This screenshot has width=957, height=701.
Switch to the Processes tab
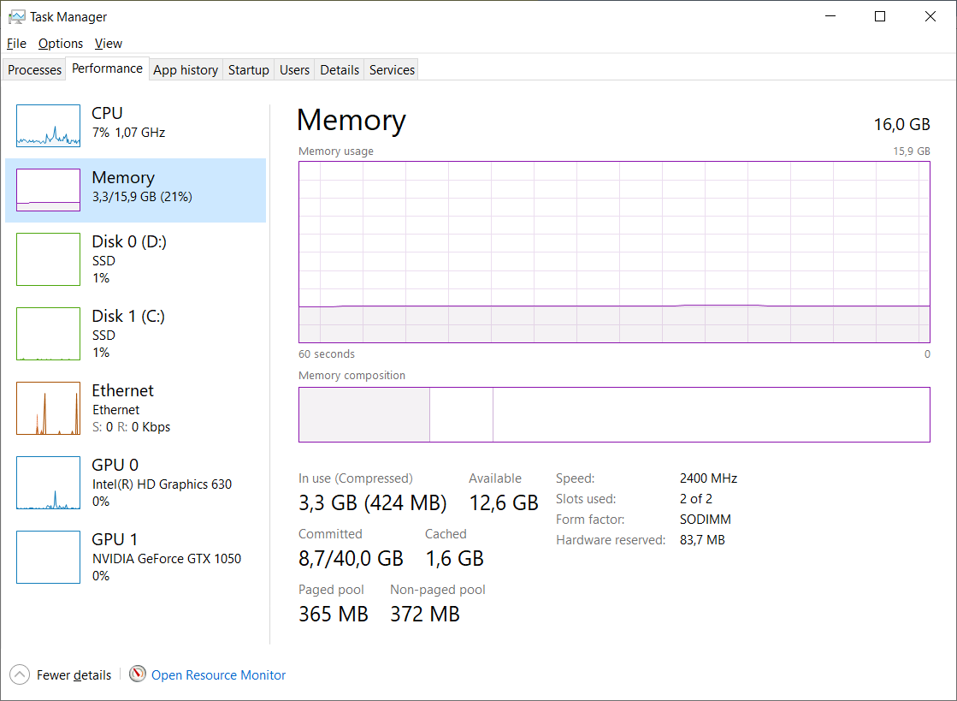[34, 69]
